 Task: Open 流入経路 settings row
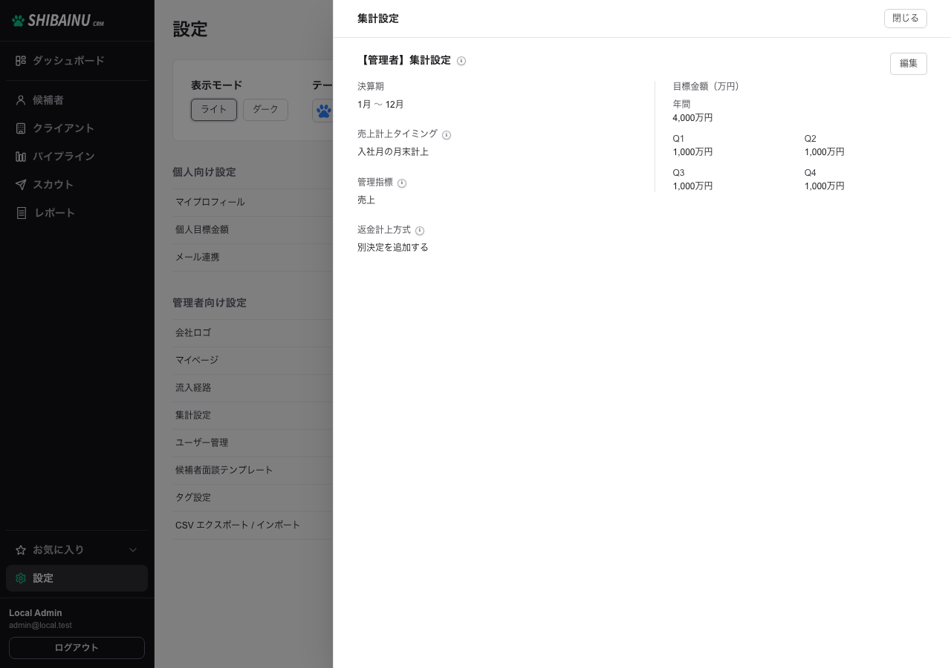tap(253, 388)
